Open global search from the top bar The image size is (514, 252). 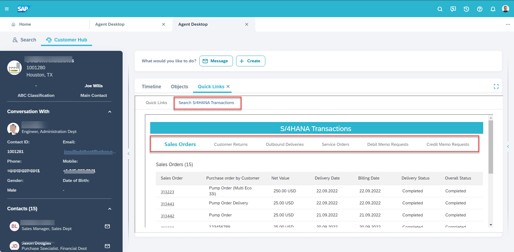(x=440, y=9)
